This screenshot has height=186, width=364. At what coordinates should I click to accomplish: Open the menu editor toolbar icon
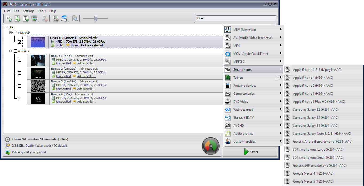[34, 18]
